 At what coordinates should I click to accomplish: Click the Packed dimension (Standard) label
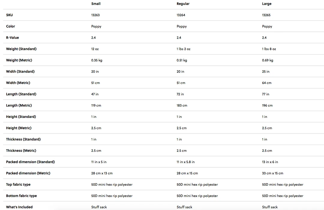(x=30, y=162)
